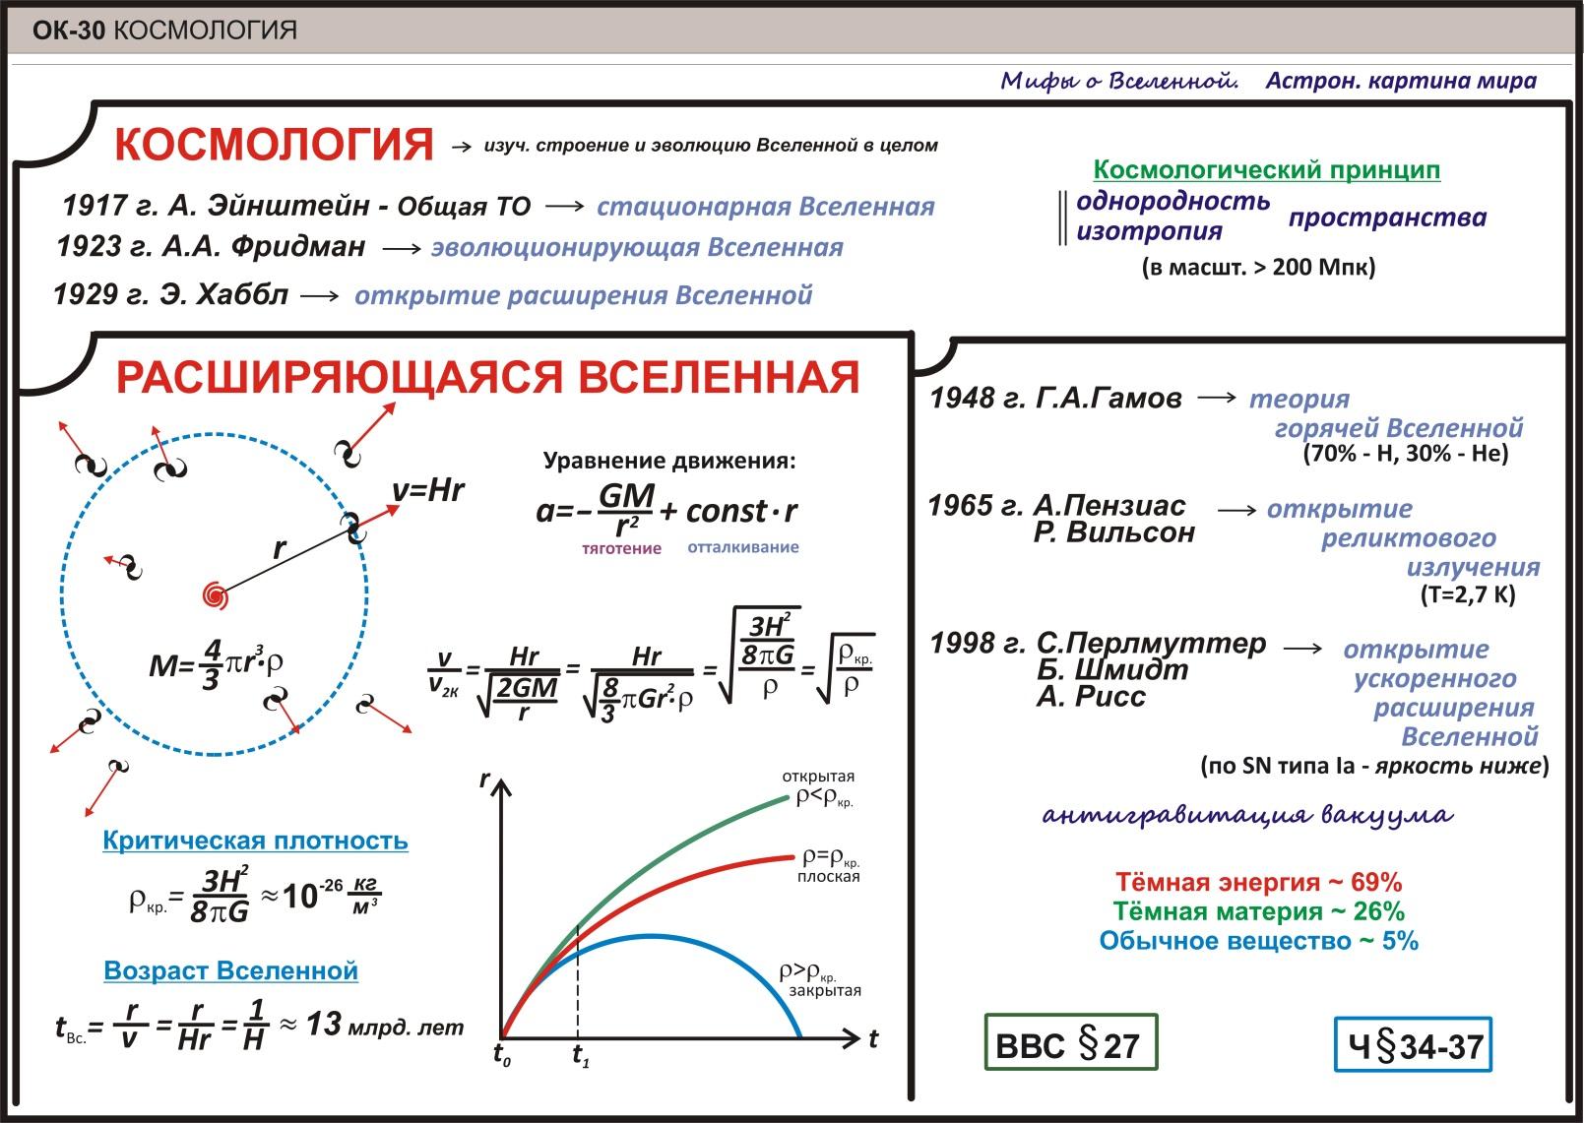Select the line 1998 г. С.Перлмуттер

(x=1098, y=644)
